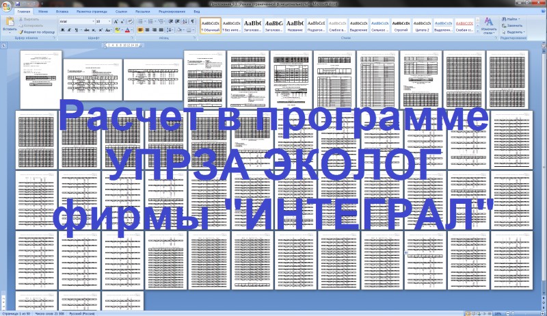
Task: Shrink font size with the A-down icon
Action: coord(122,22)
